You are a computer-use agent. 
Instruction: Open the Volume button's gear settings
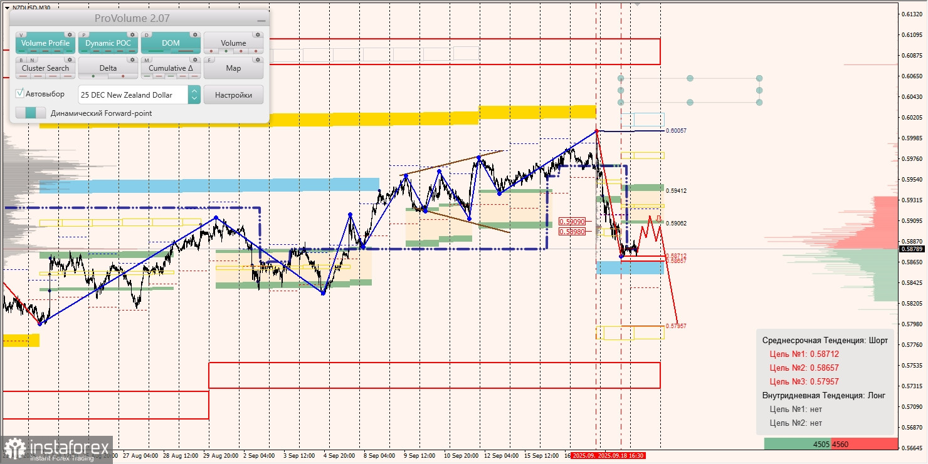click(x=258, y=34)
